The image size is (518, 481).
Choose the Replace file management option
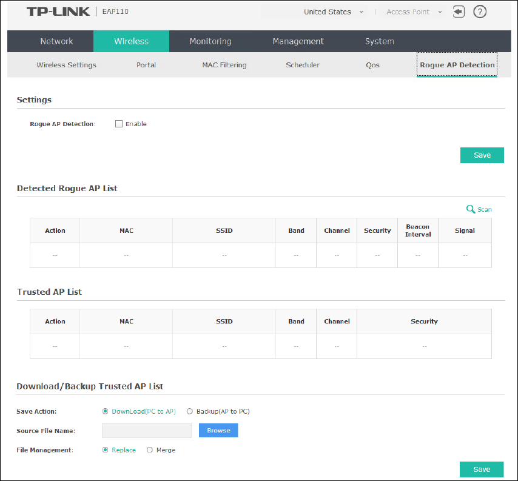105,450
